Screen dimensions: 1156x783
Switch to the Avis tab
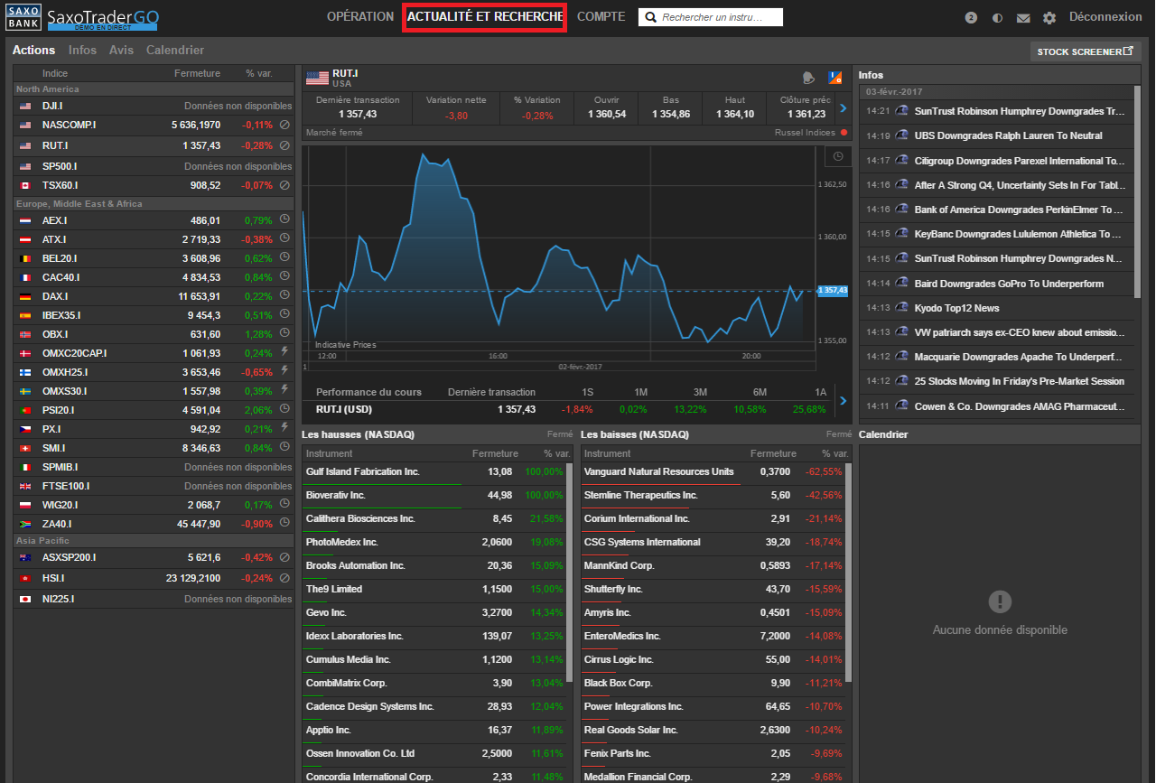(x=121, y=51)
